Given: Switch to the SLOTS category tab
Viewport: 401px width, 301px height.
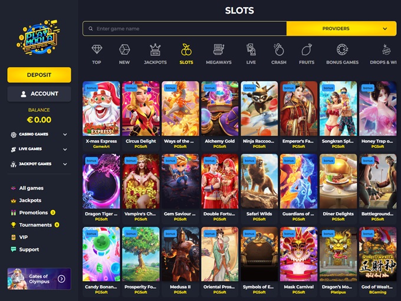Looking at the screenshot, I should click(186, 54).
